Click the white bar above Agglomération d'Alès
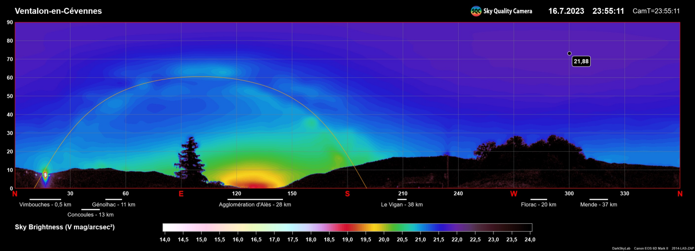Screen dimensions: 695x251 point(255,199)
